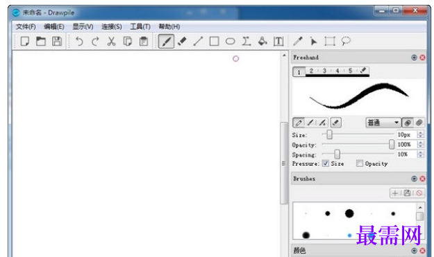Viewport: 434px width, 257px height.
Task: Switch to brush slot 1
Action: (299, 72)
